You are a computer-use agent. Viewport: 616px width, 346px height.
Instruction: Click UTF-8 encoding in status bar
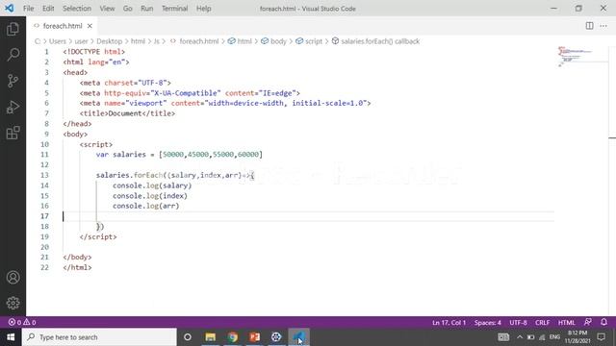tap(518, 323)
